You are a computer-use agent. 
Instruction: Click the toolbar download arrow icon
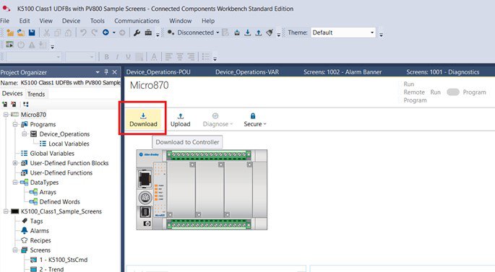pyautogui.click(x=248, y=32)
